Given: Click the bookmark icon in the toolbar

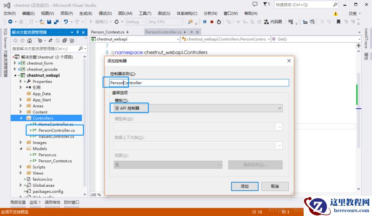Looking at the screenshot, I should coord(339,22).
